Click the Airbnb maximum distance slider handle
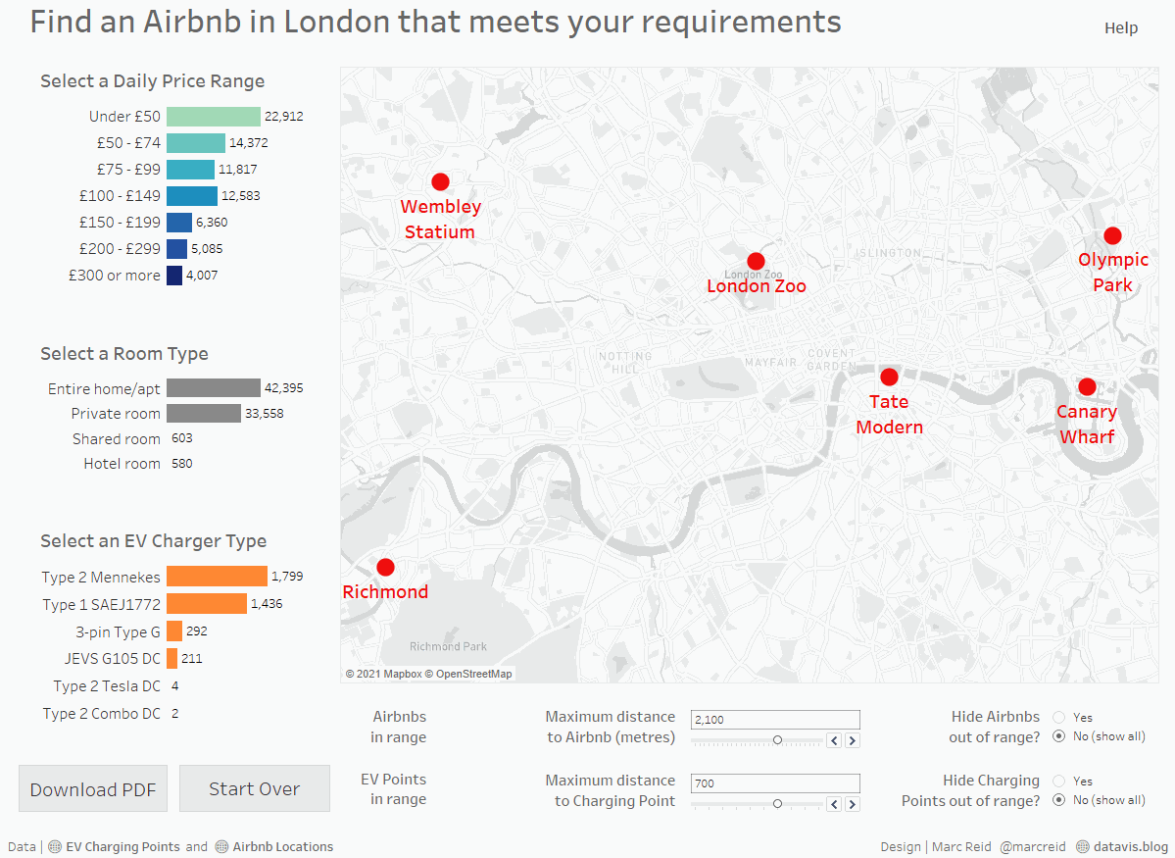Screen dimensions: 1175x858 click(777, 740)
